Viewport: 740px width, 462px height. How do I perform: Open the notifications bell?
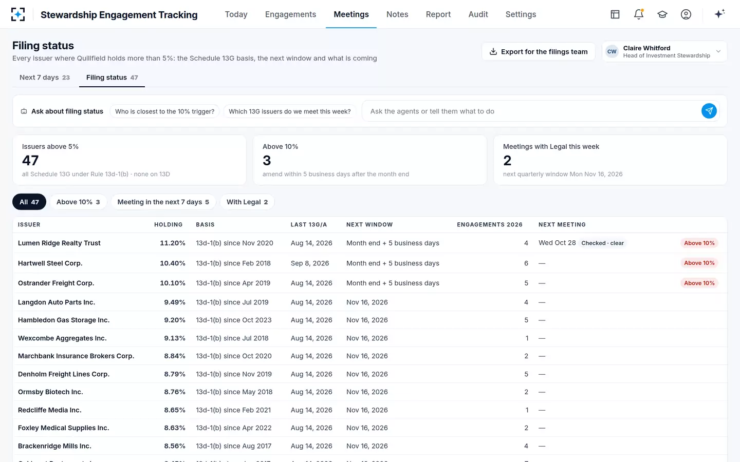(x=639, y=14)
